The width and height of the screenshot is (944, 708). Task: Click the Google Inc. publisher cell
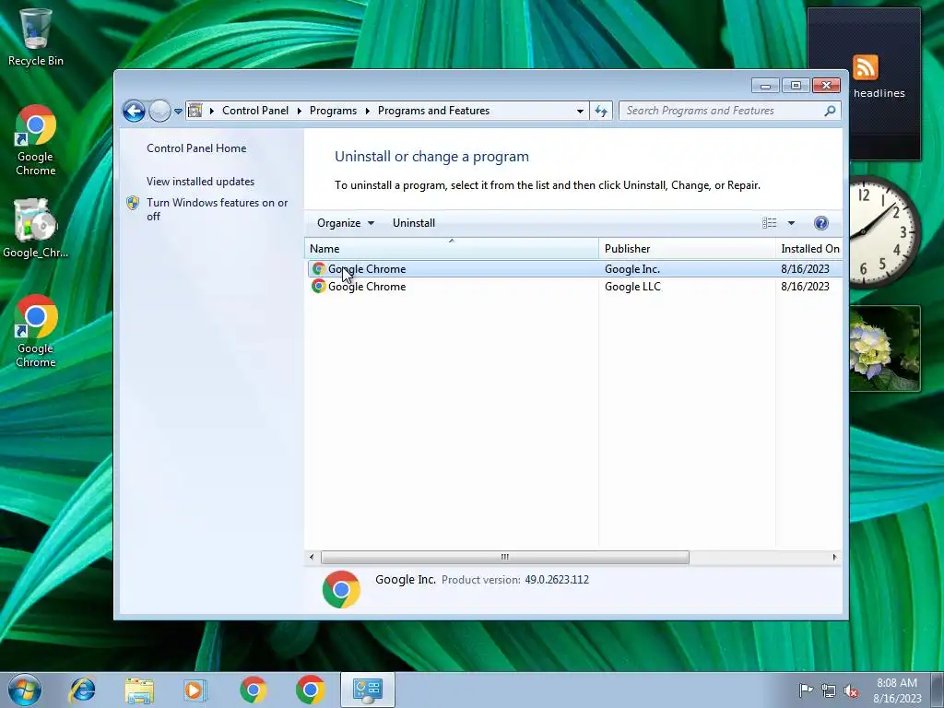click(x=632, y=269)
